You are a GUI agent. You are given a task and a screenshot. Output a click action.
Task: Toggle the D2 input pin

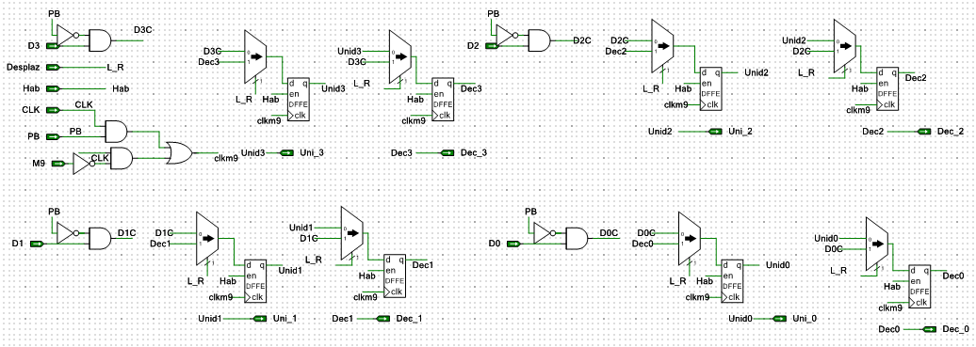click(492, 45)
